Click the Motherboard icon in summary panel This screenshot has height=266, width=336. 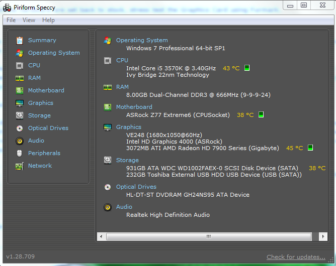[x=108, y=107]
